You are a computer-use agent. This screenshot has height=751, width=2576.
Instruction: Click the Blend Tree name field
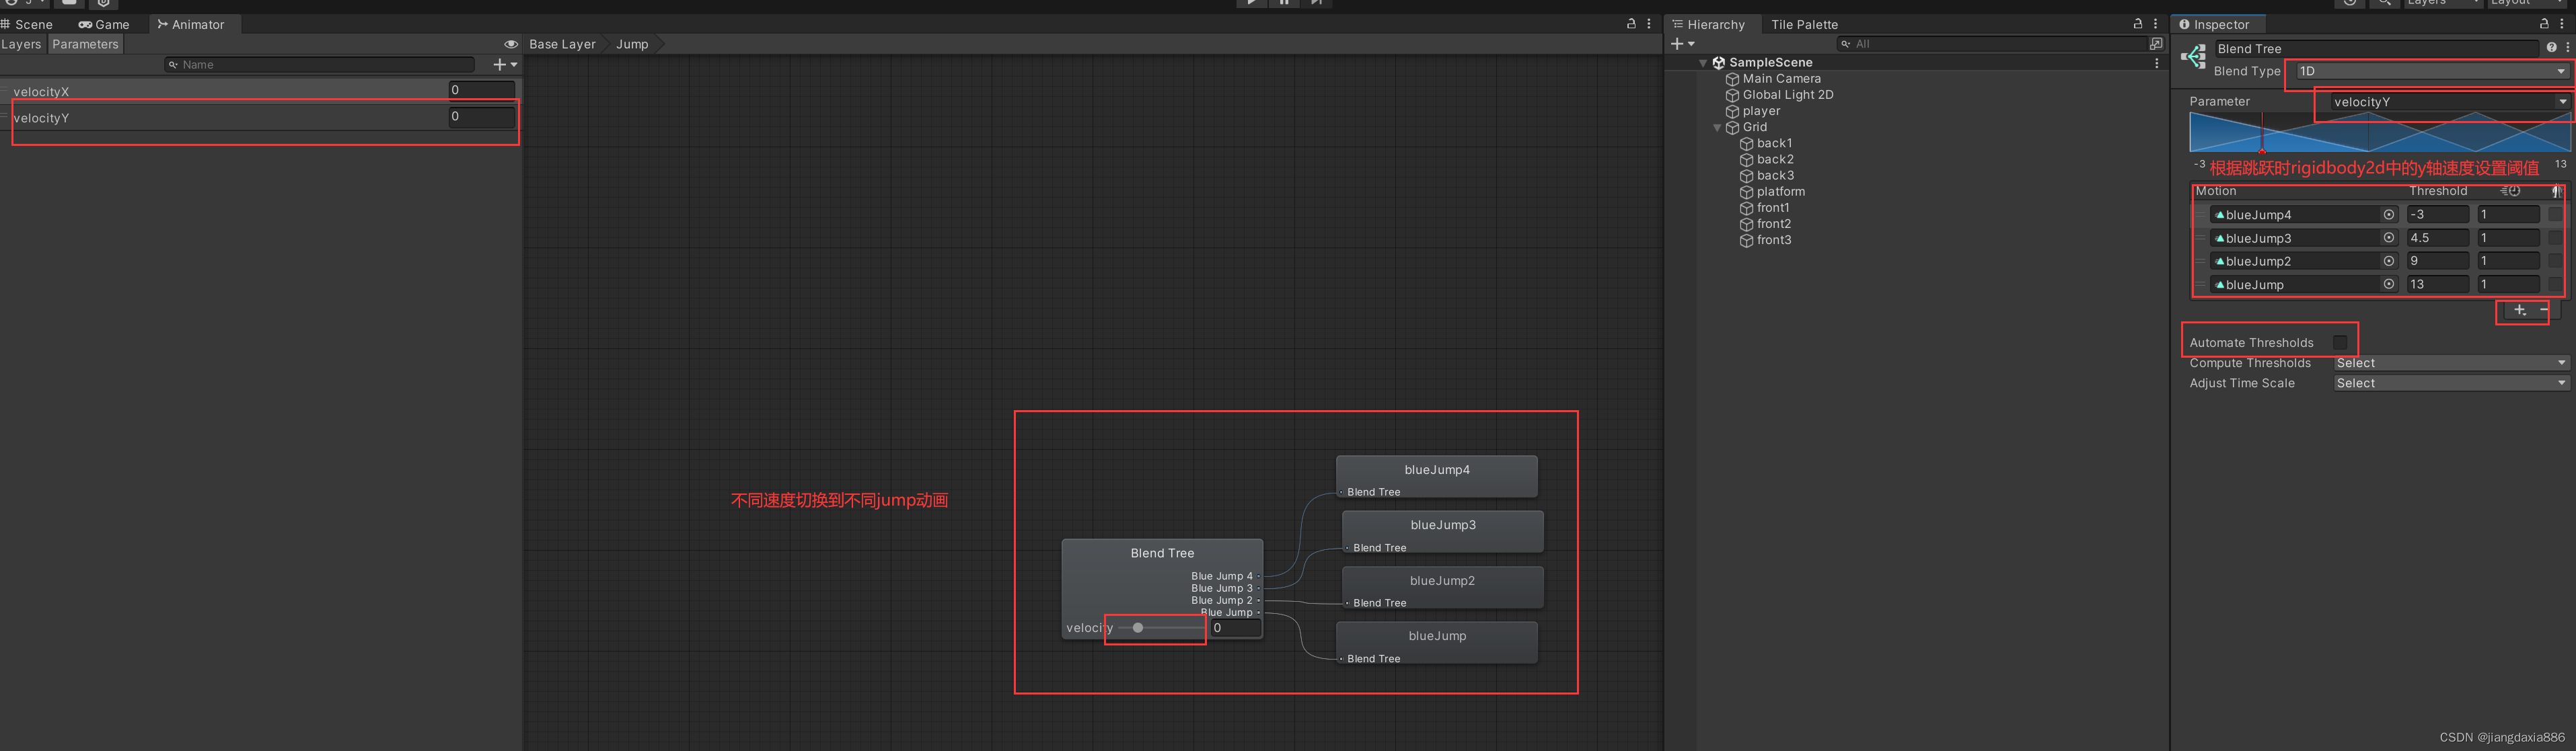tap(2376, 49)
